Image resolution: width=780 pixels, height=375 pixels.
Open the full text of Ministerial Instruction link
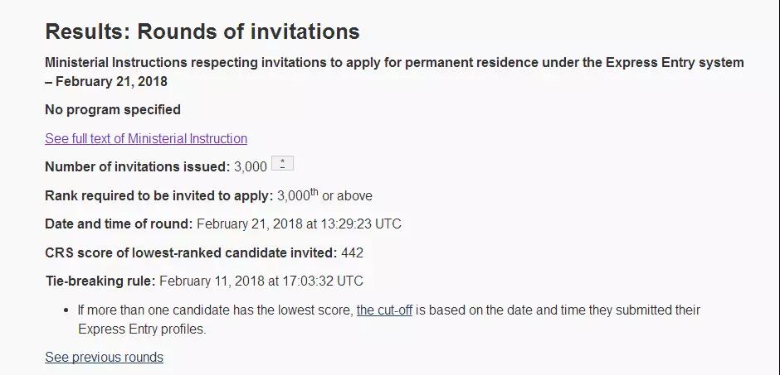click(146, 138)
